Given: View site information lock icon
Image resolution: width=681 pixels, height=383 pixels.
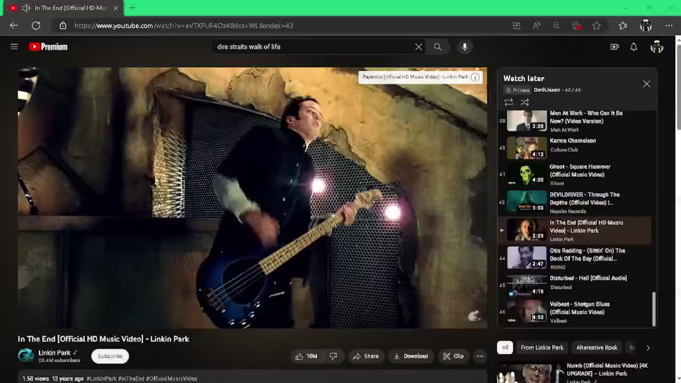Looking at the screenshot, I should (63, 26).
